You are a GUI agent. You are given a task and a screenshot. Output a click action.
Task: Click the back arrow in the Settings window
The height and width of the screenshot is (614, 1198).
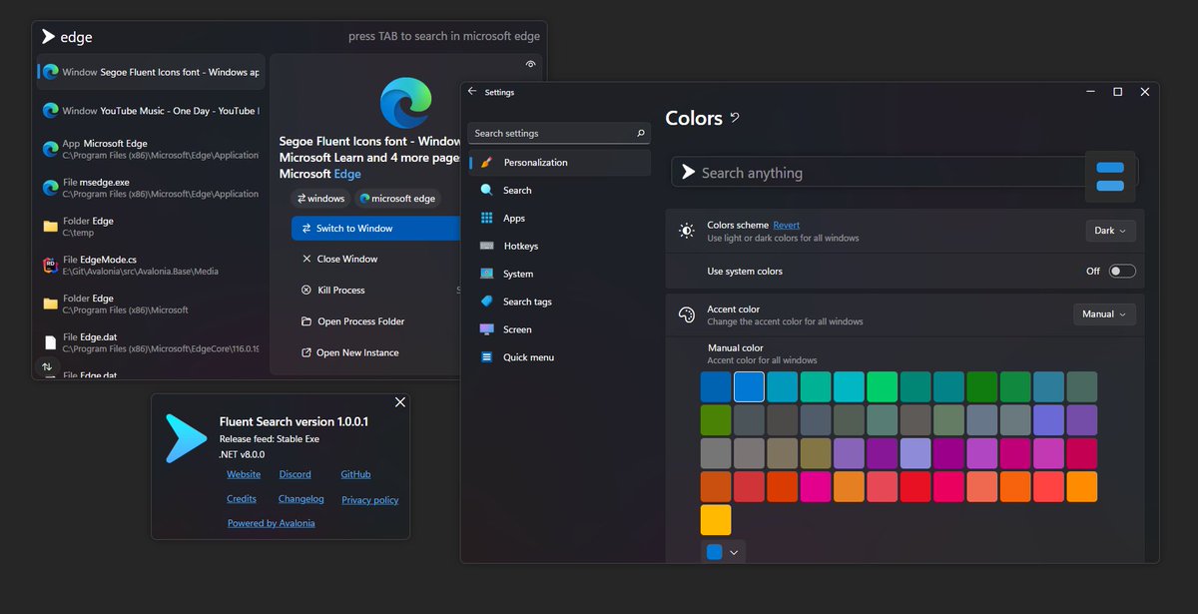(472, 91)
